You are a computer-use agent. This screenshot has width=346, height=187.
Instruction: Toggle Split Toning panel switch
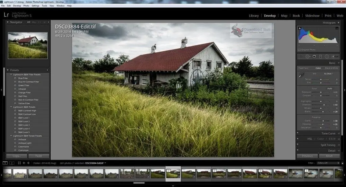[x=297, y=145]
